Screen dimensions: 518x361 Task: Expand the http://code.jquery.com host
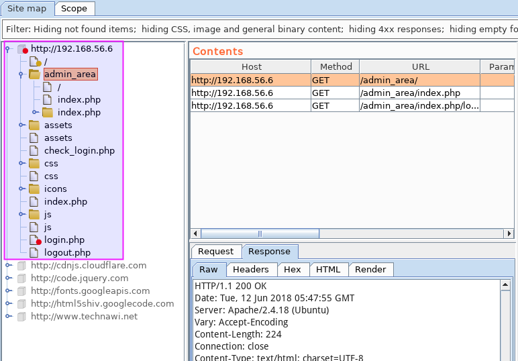[9, 278]
